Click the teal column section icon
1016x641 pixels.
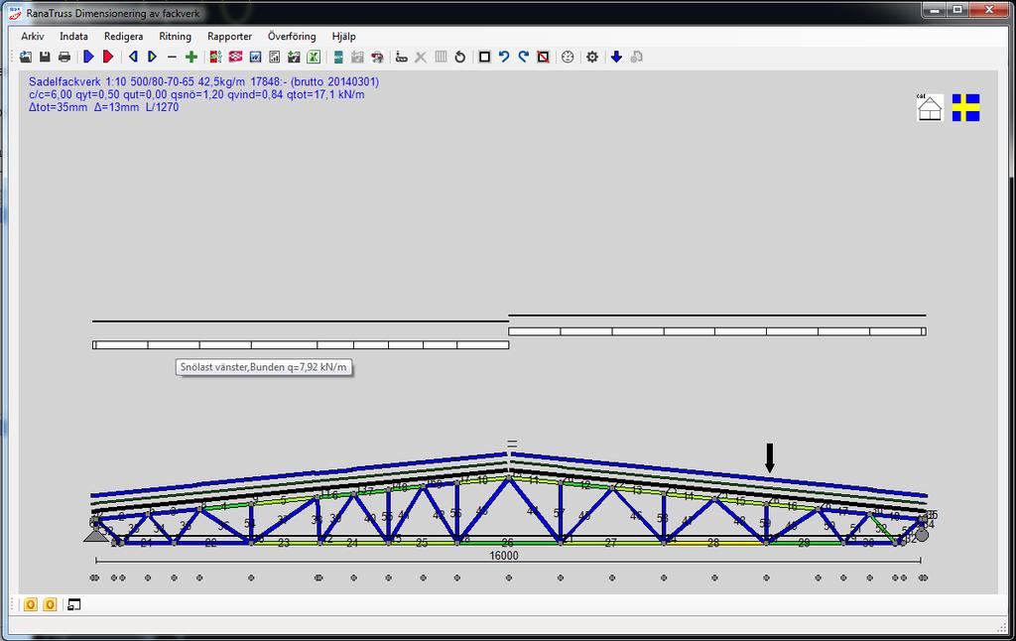338,57
